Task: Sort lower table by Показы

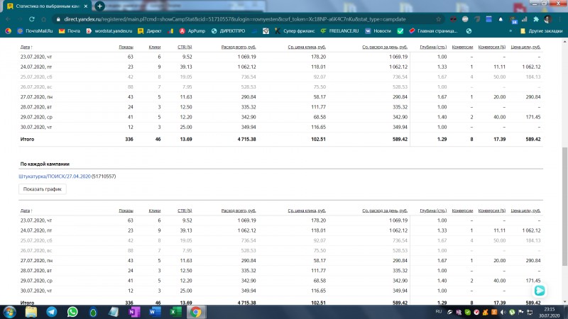Action: [x=126, y=211]
